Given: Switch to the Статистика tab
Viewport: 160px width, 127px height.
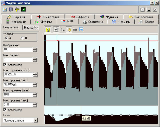Looking at the screenshot, I should 93,22.
